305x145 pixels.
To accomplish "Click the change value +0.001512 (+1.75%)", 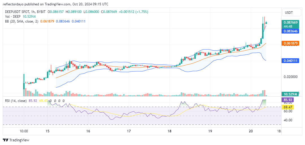I will (133, 12).
